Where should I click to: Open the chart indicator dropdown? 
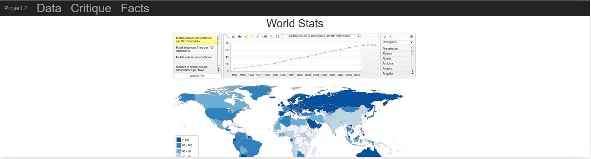[321, 36]
